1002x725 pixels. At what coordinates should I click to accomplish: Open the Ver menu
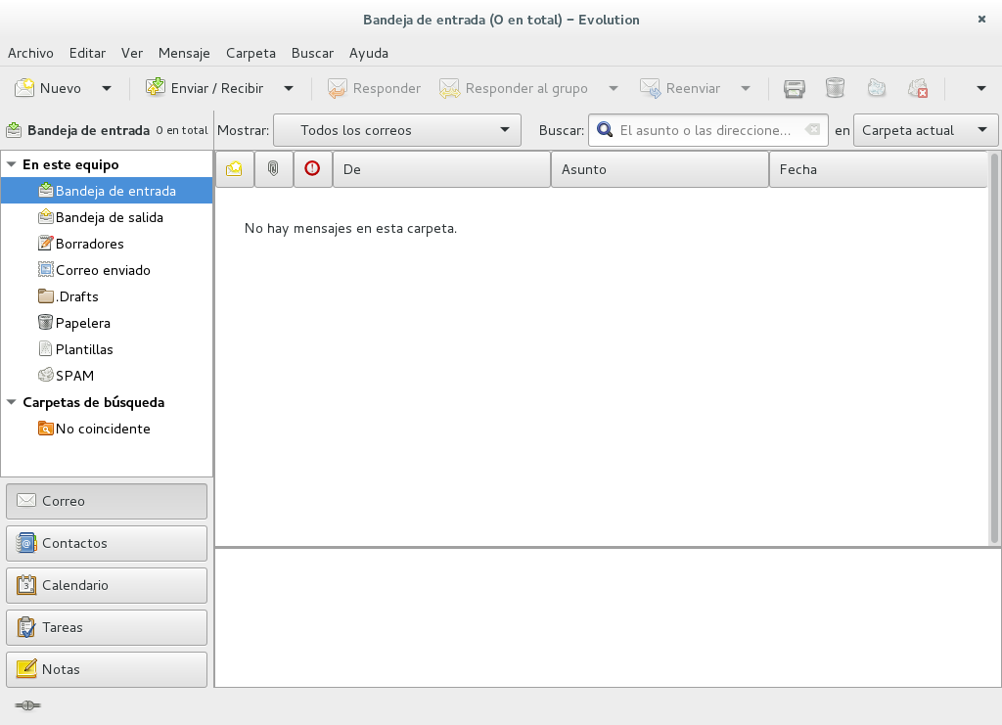tap(132, 53)
